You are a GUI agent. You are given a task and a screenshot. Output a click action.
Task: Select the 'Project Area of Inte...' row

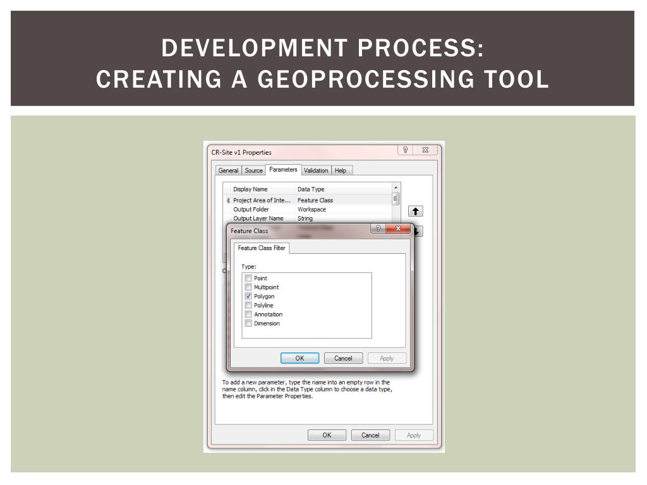[x=308, y=200]
